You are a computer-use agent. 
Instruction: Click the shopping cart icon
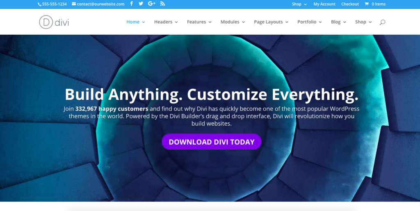tap(366, 4)
